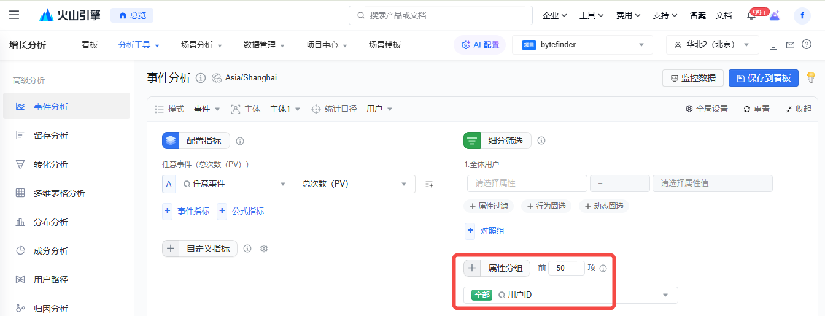The width and height of the screenshot is (825, 316).
Task: Click the help question mark icon
Action: click(x=807, y=45)
